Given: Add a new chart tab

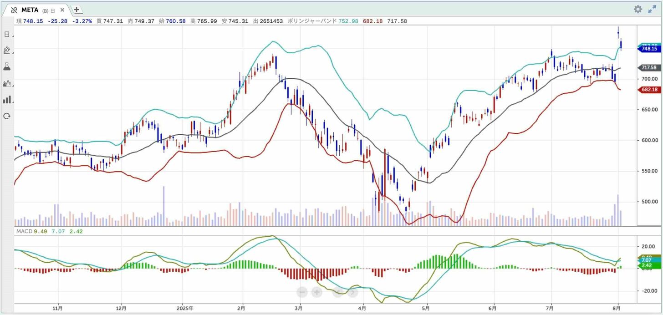Looking at the screenshot, I should pos(76,9).
